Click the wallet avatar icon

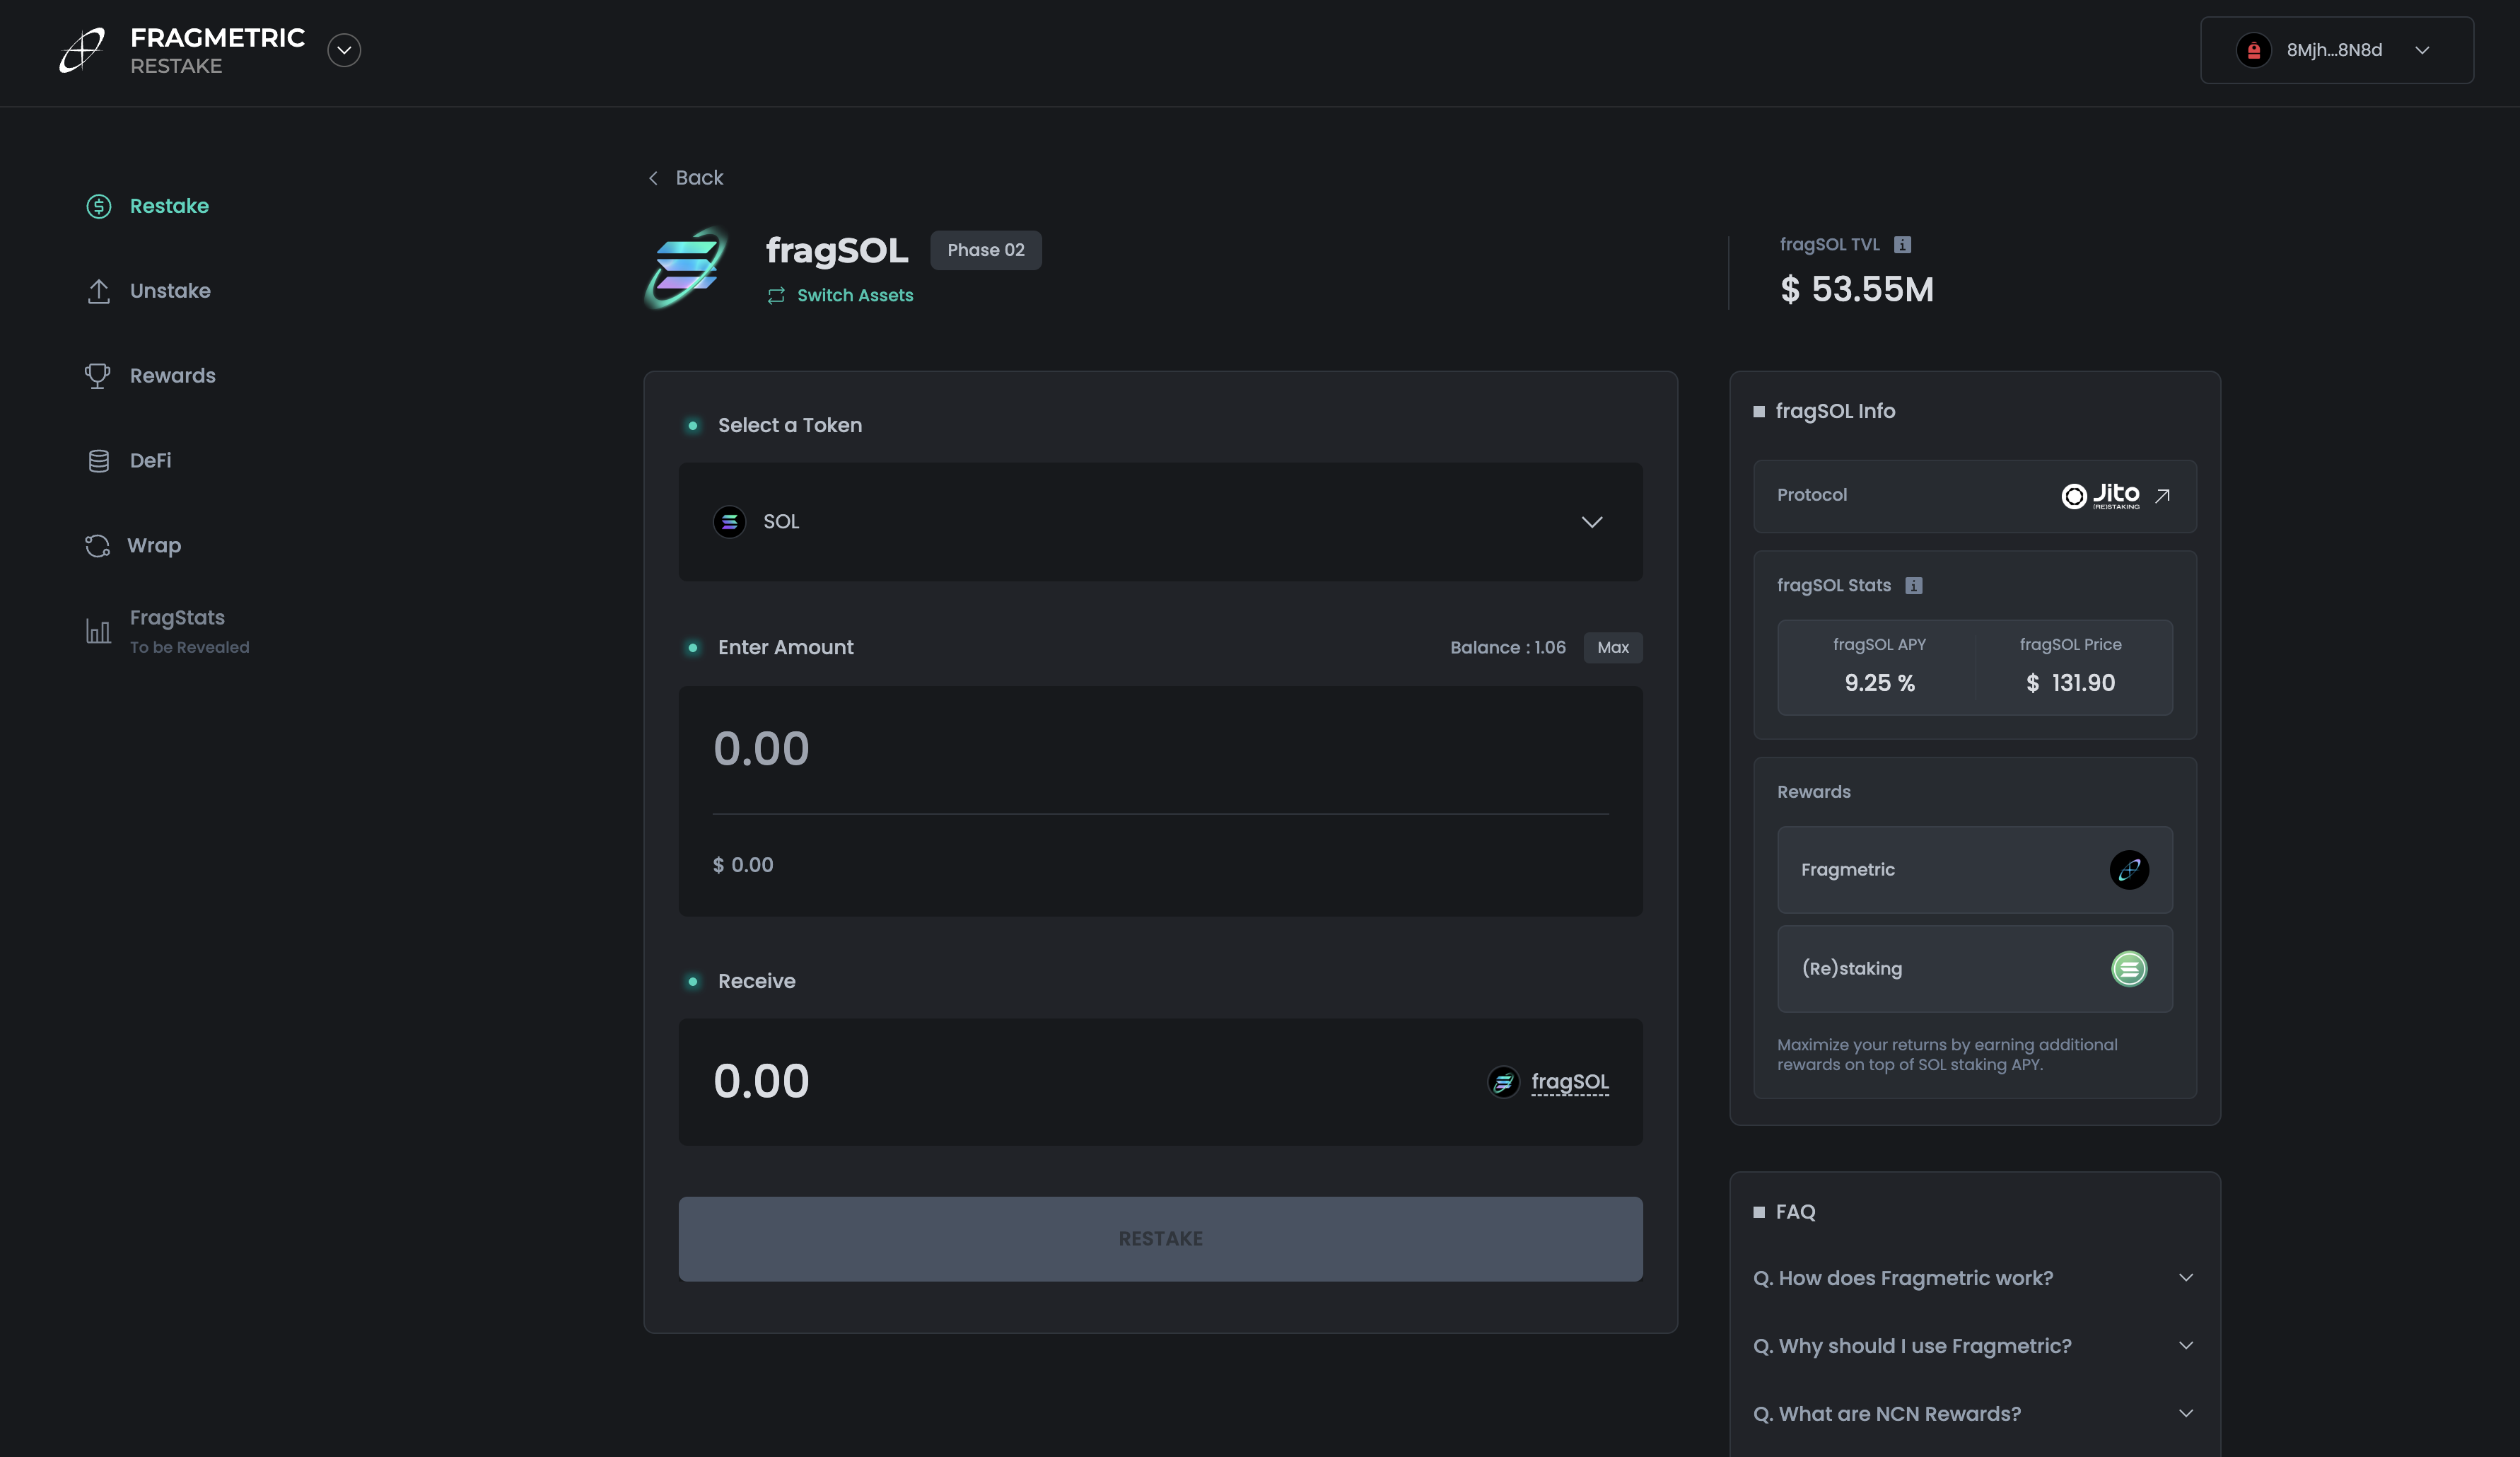tap(2253, 50)
